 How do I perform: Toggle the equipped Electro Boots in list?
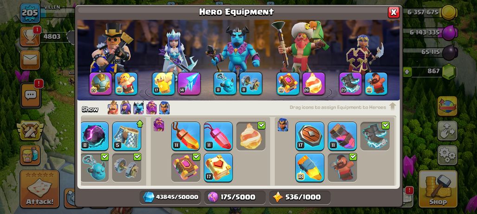point(375,136)
